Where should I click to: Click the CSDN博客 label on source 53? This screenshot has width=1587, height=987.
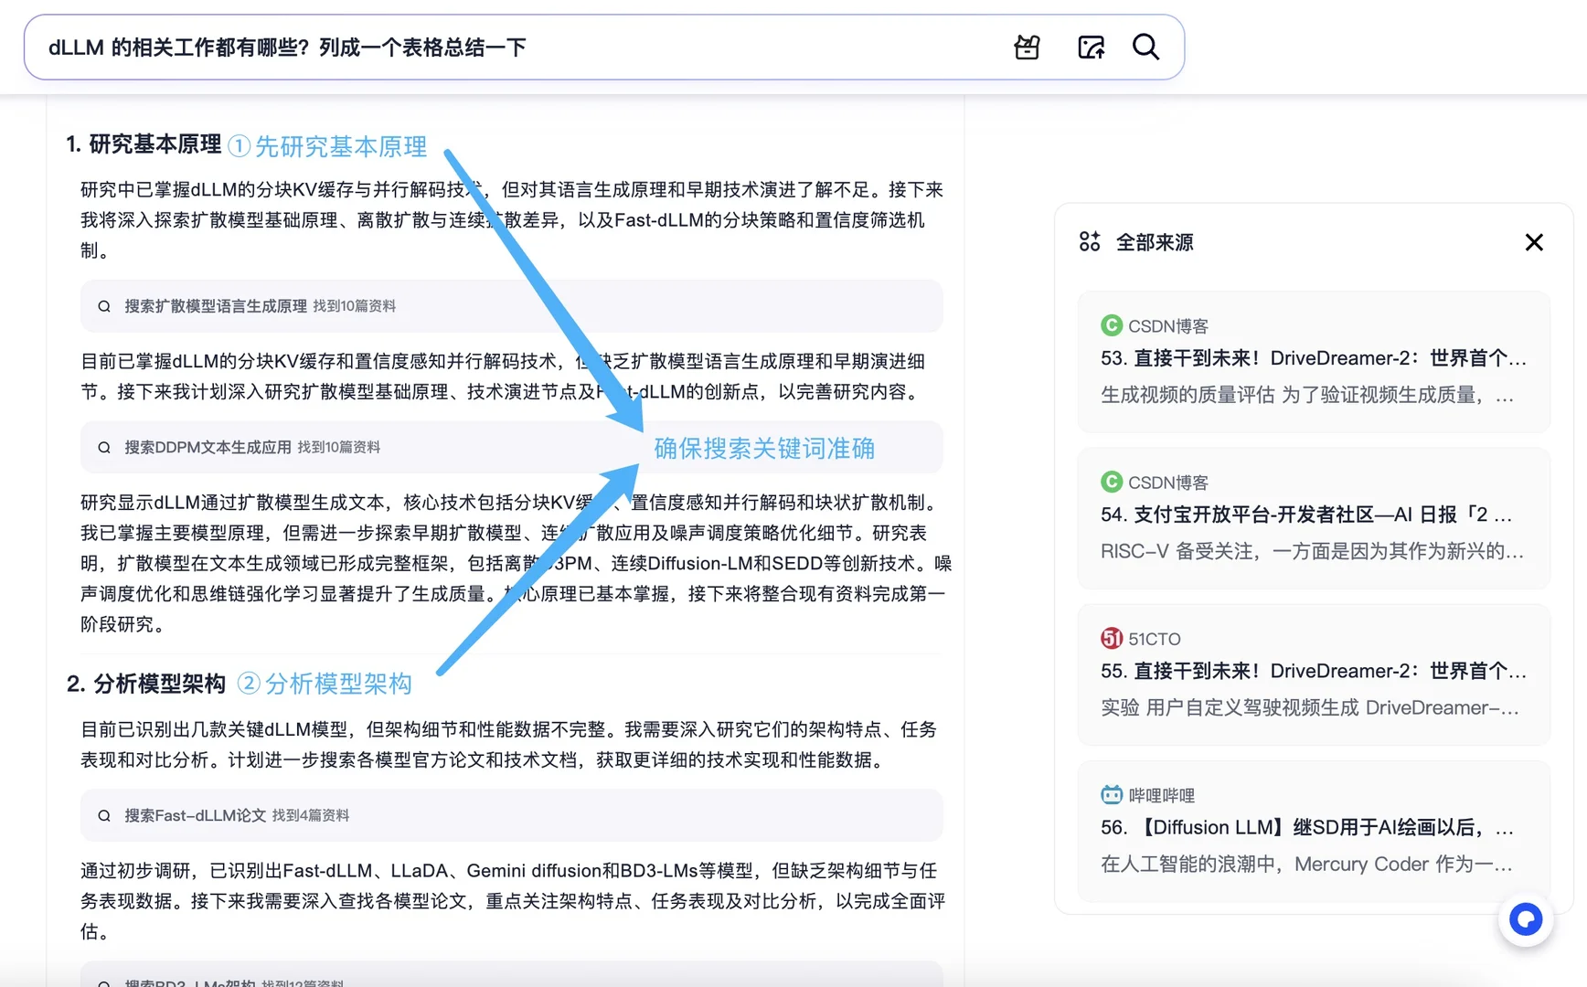pos(1168,326)
